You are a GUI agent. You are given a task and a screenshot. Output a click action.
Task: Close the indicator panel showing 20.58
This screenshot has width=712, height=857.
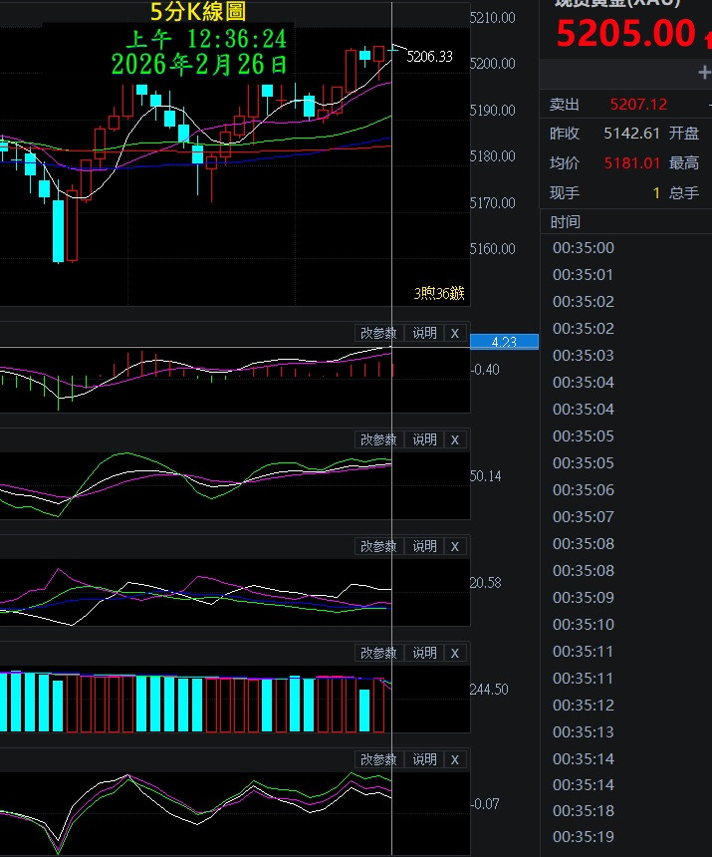point(454,546)
